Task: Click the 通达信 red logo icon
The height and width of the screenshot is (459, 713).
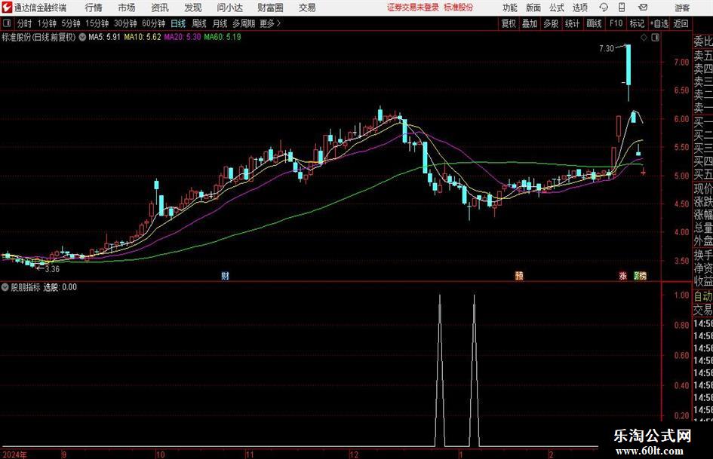Action: (x=7, y=8)
